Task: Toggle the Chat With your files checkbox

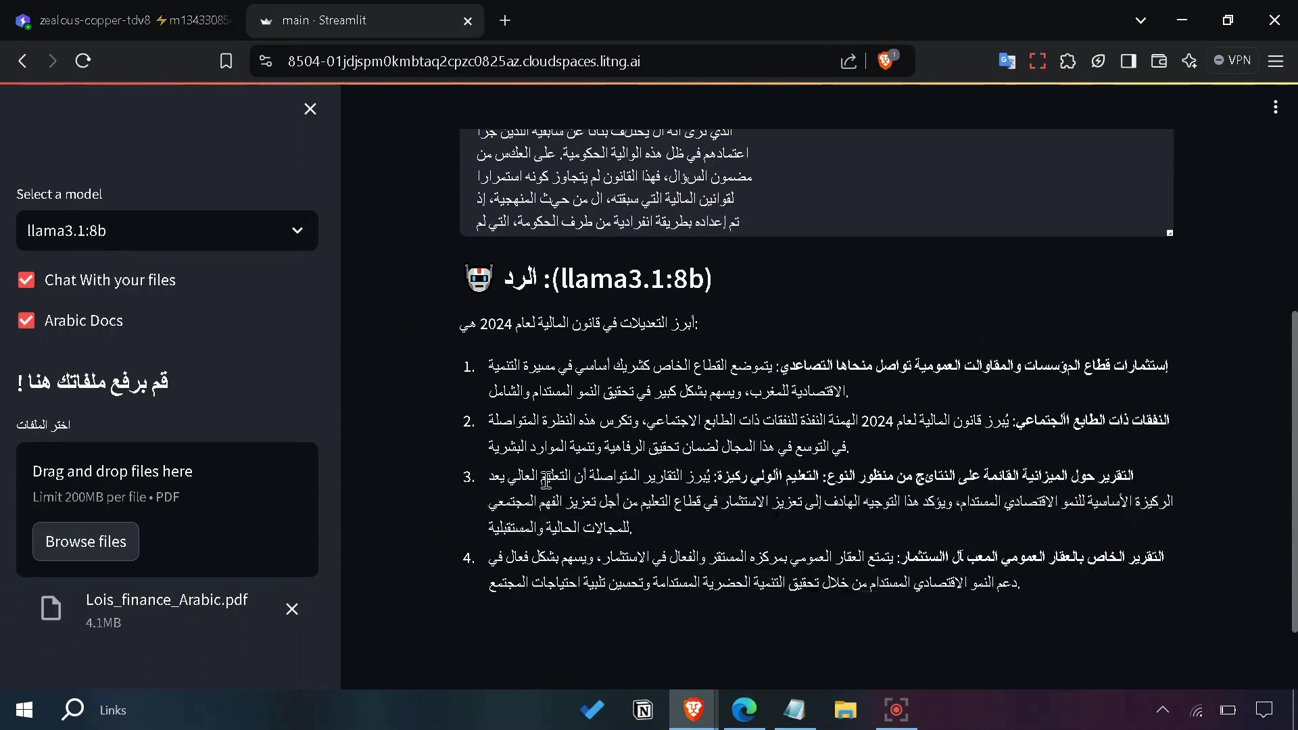Action: 26,280
